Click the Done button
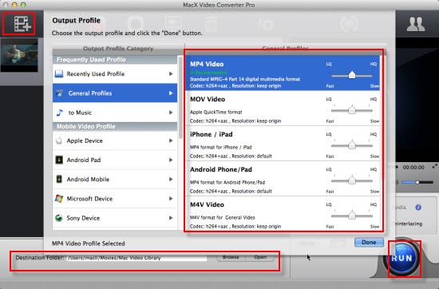Image resolution: width=439 pixels, height=289 pixels. [x=369, y=242]
